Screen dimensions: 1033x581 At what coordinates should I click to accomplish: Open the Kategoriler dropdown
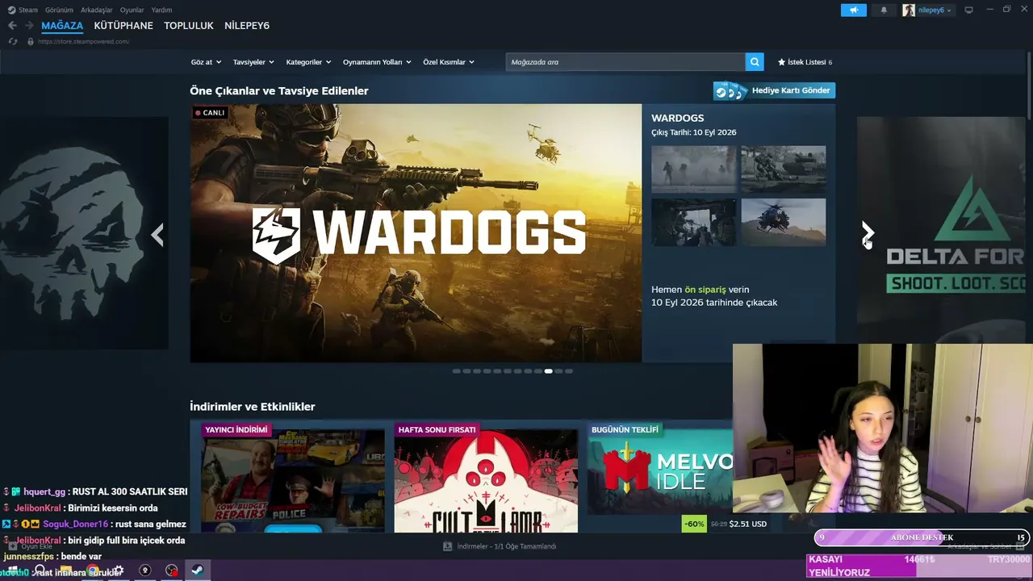(308, 62)
